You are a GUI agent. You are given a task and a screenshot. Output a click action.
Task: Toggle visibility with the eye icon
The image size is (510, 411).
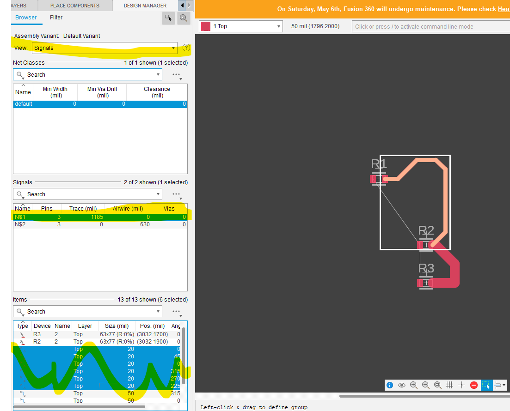(x=402, y=385)
